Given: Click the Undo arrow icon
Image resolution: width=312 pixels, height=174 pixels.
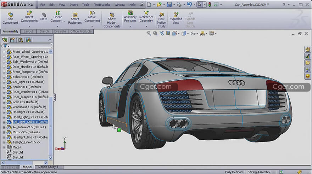Looking at the screenshot, I should pos(189,4).
